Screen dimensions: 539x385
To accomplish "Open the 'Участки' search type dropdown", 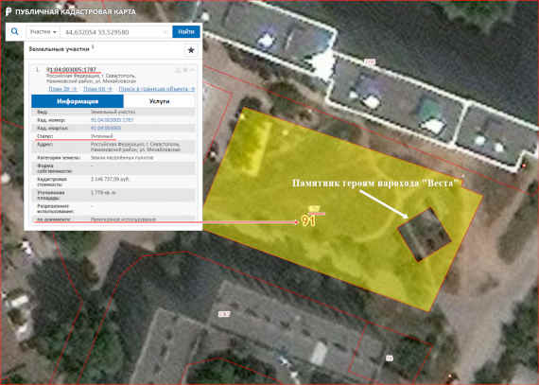I will click(43, 32).
